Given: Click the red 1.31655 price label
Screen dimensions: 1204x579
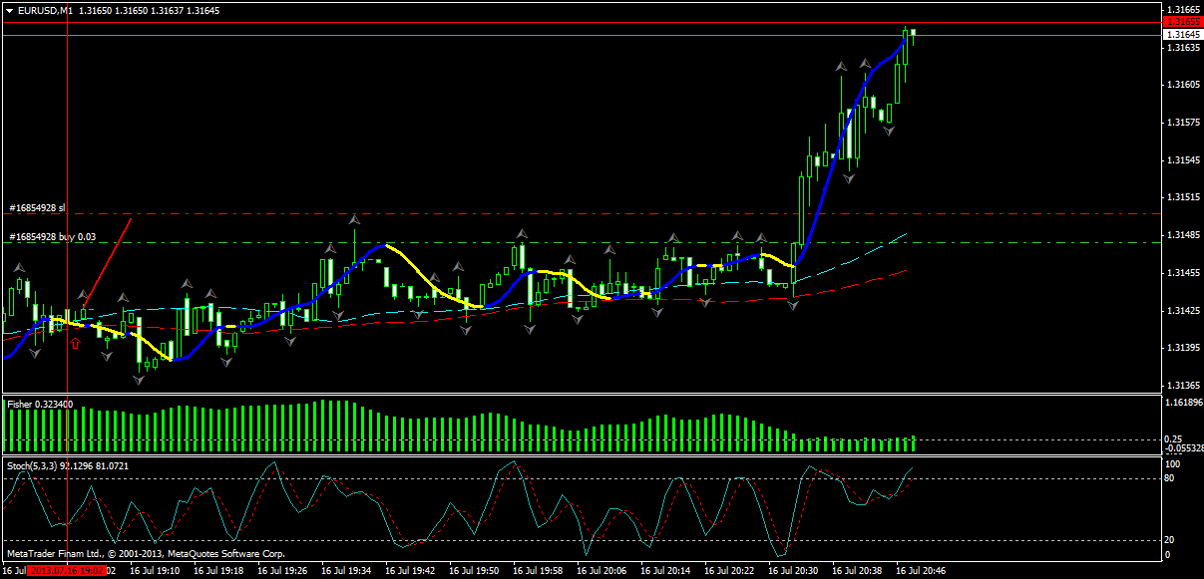Looking at the screenshot, I should 1183,21.
